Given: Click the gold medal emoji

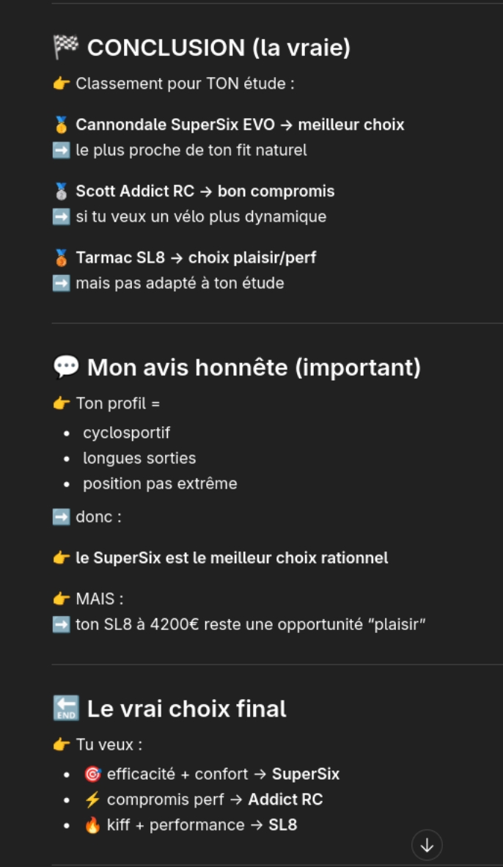Looking at the screenshot, I should coord(62,125).
